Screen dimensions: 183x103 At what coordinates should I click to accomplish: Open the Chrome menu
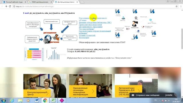click(x=181, y=6)
